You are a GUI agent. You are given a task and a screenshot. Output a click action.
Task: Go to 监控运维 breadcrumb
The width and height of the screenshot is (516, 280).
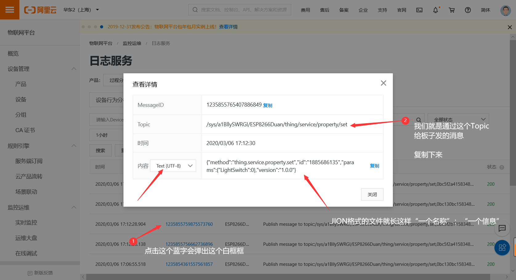pyautogui.click(x=132, y=43)
